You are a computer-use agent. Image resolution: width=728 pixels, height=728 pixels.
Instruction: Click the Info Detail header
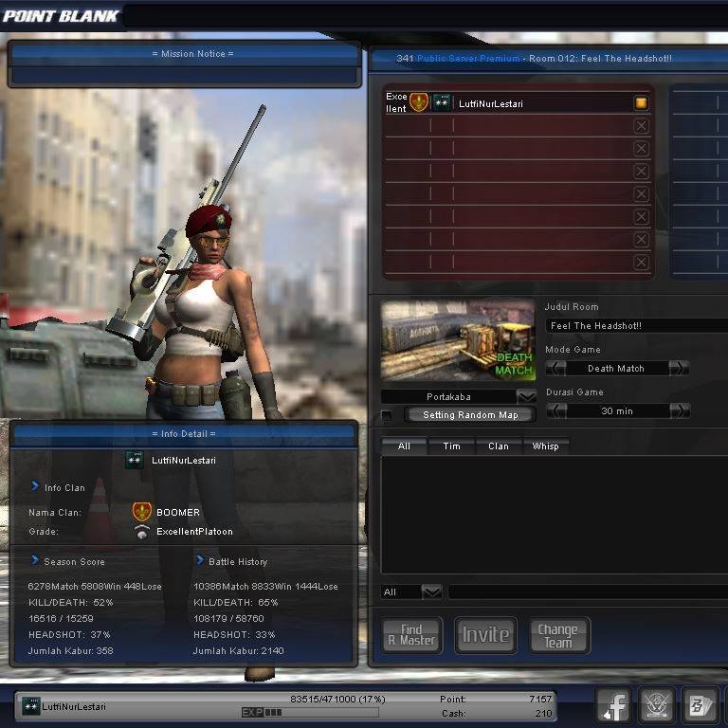point(184,433)
